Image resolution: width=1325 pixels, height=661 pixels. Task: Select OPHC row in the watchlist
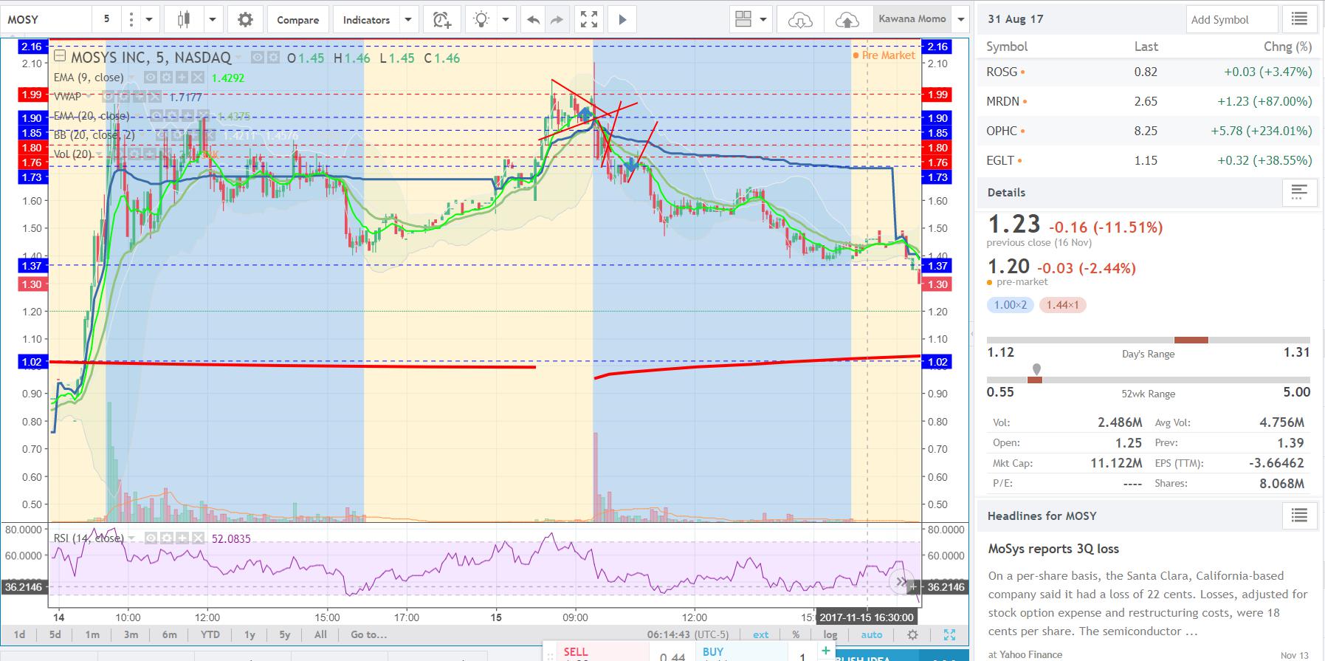1149,131
